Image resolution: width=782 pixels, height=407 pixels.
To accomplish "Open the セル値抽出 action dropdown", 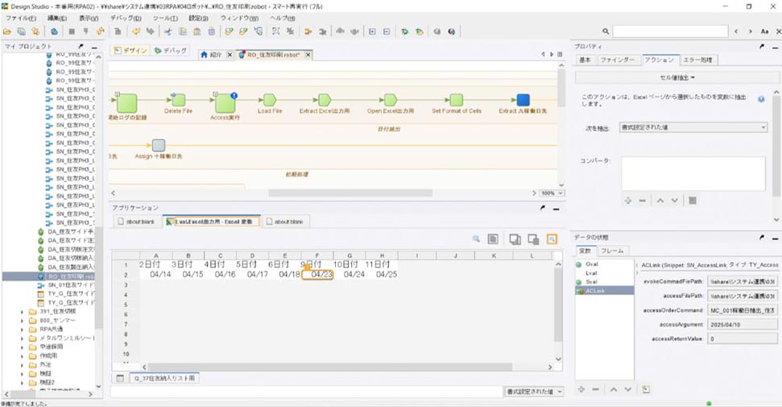I will (x=676, y=78).
